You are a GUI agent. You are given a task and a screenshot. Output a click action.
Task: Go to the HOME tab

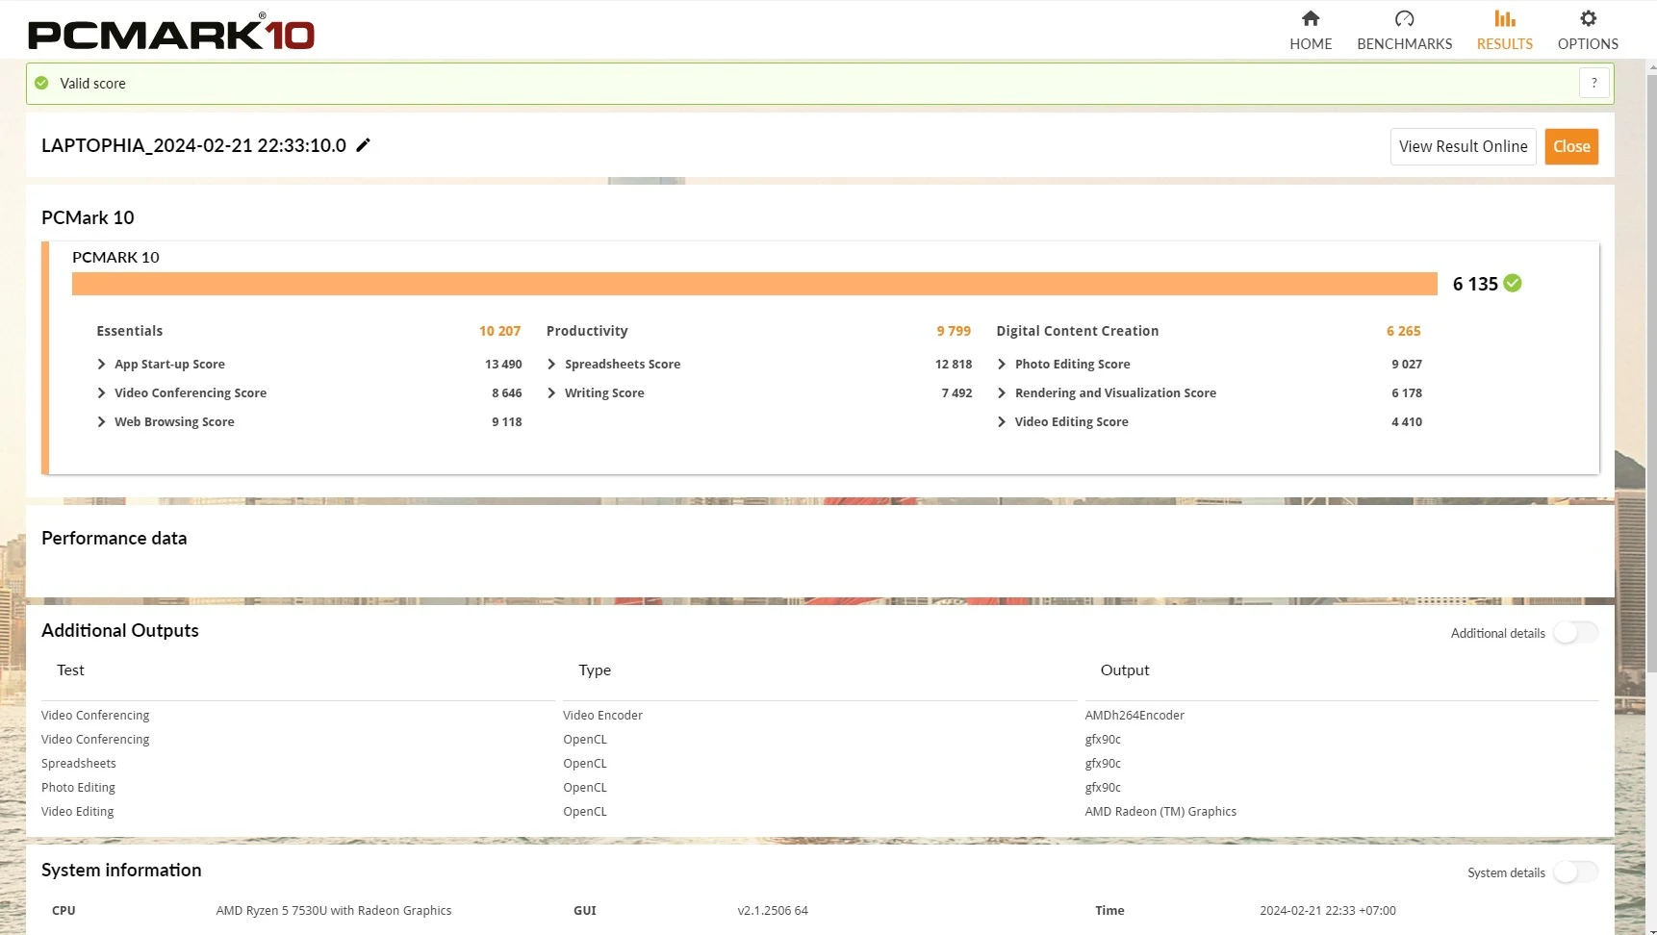[x=1311, y=31]
